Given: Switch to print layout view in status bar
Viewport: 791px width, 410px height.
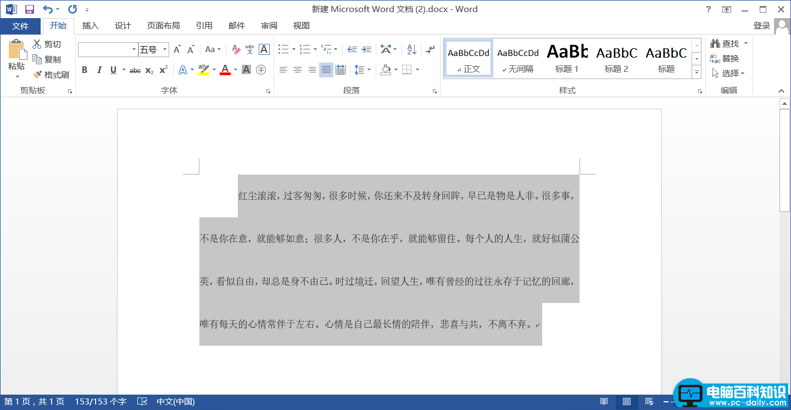Looking at the screenshot, I should click(x=626, y=402).
